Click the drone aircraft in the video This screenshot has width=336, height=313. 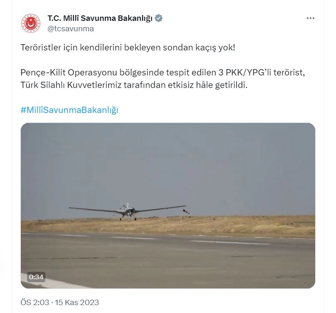pos(127,211)
